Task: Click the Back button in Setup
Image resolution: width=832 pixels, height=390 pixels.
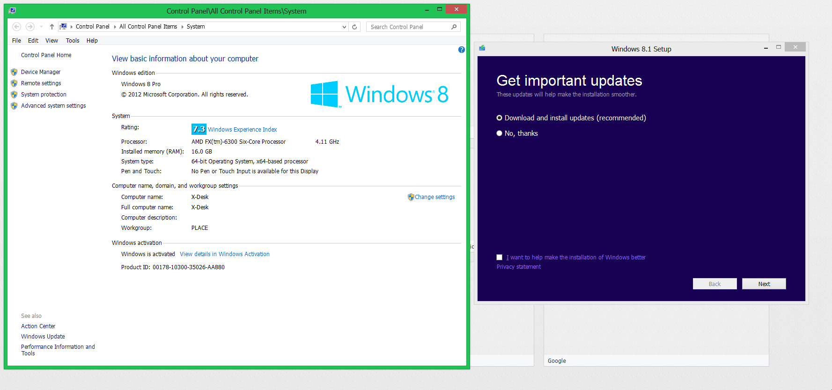Action: click(x=715, y=284)
